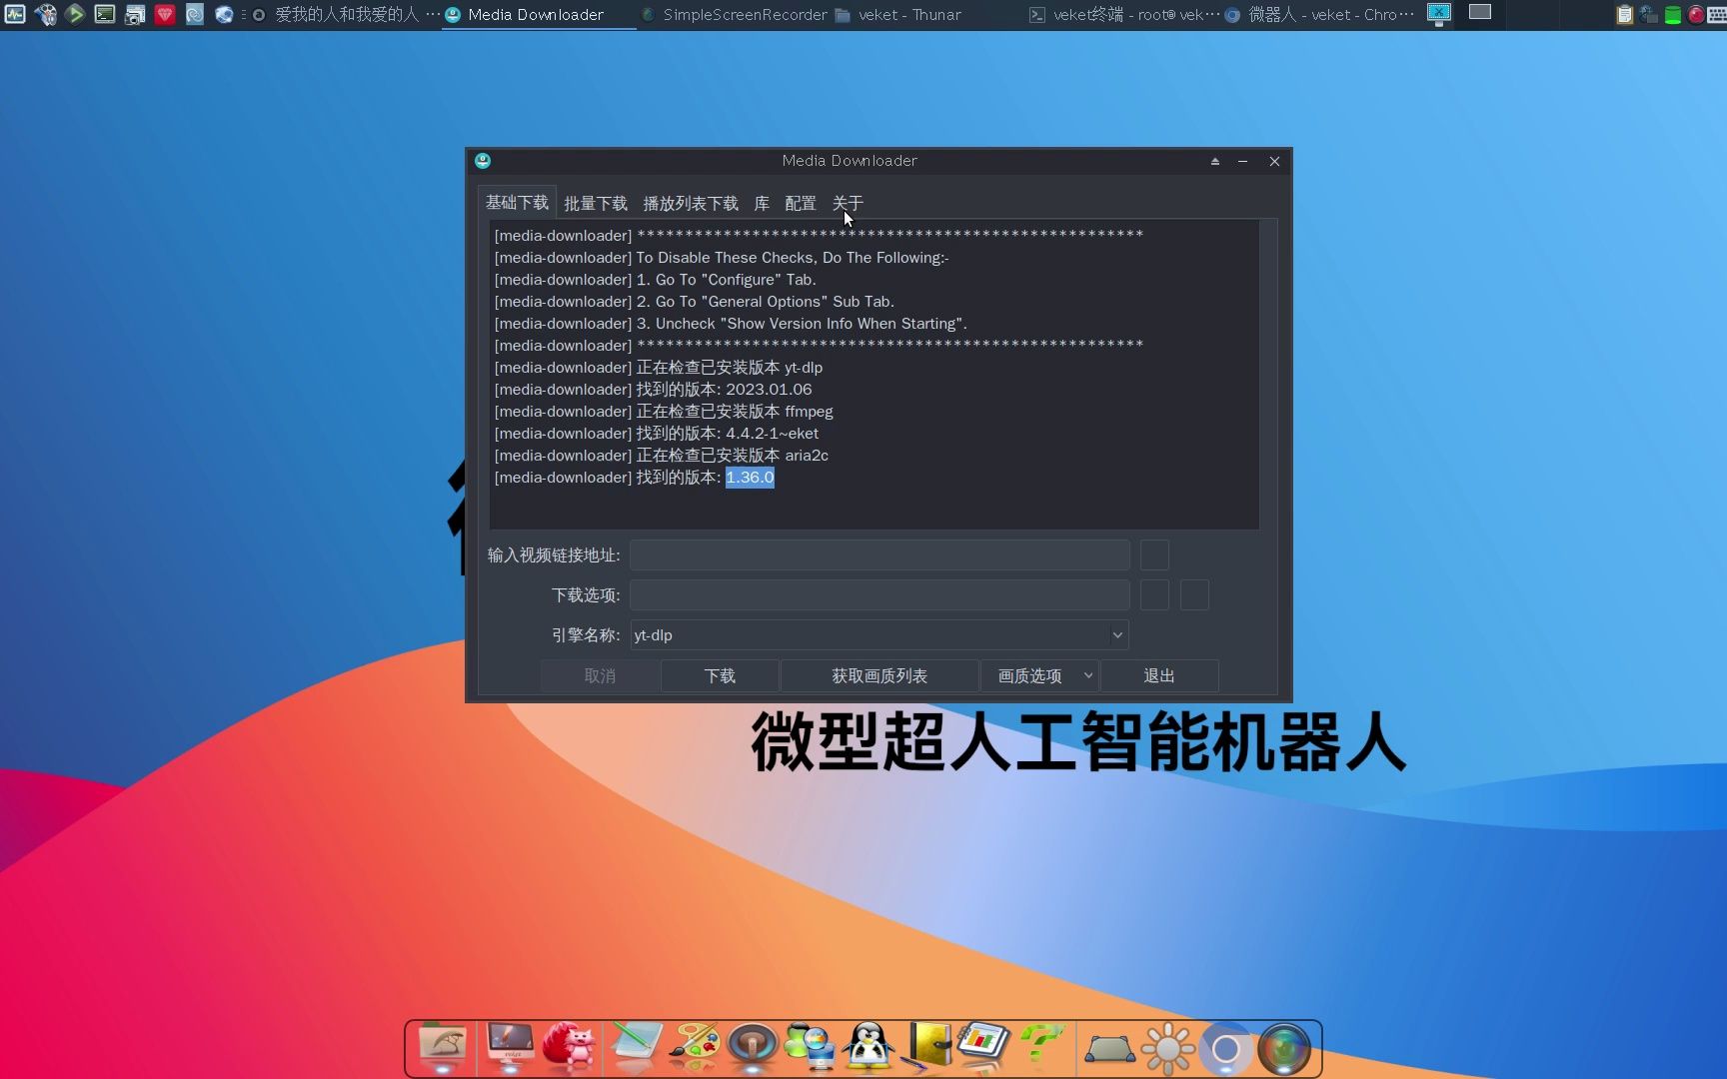Click the 正在检查已安装版本 ffmpeg log line
The image size is (1727, 1079).
pos(663,412)
